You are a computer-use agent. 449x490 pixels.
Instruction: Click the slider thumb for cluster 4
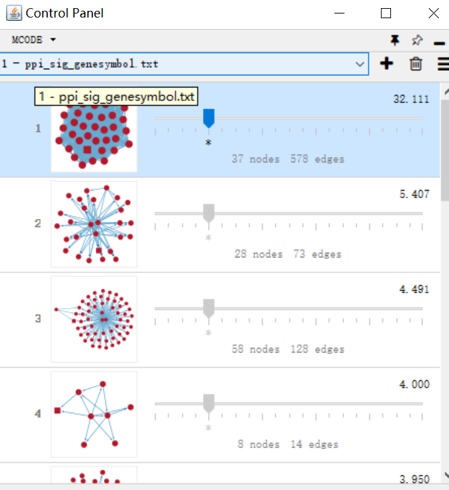[208, 403]
